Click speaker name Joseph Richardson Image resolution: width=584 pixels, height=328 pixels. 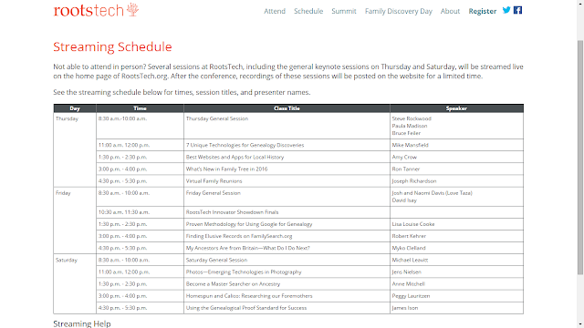pos(414,181)
